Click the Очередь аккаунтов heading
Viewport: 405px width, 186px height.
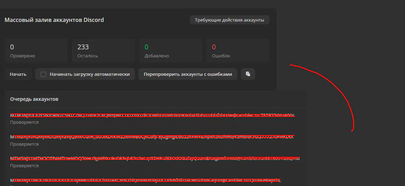[34, 99]
